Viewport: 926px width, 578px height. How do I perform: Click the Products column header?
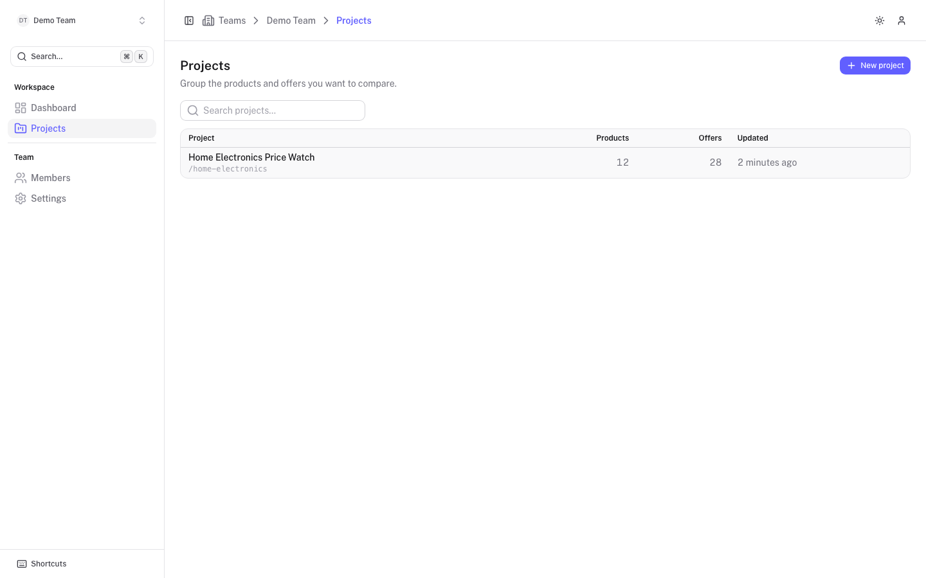point(612,138)
